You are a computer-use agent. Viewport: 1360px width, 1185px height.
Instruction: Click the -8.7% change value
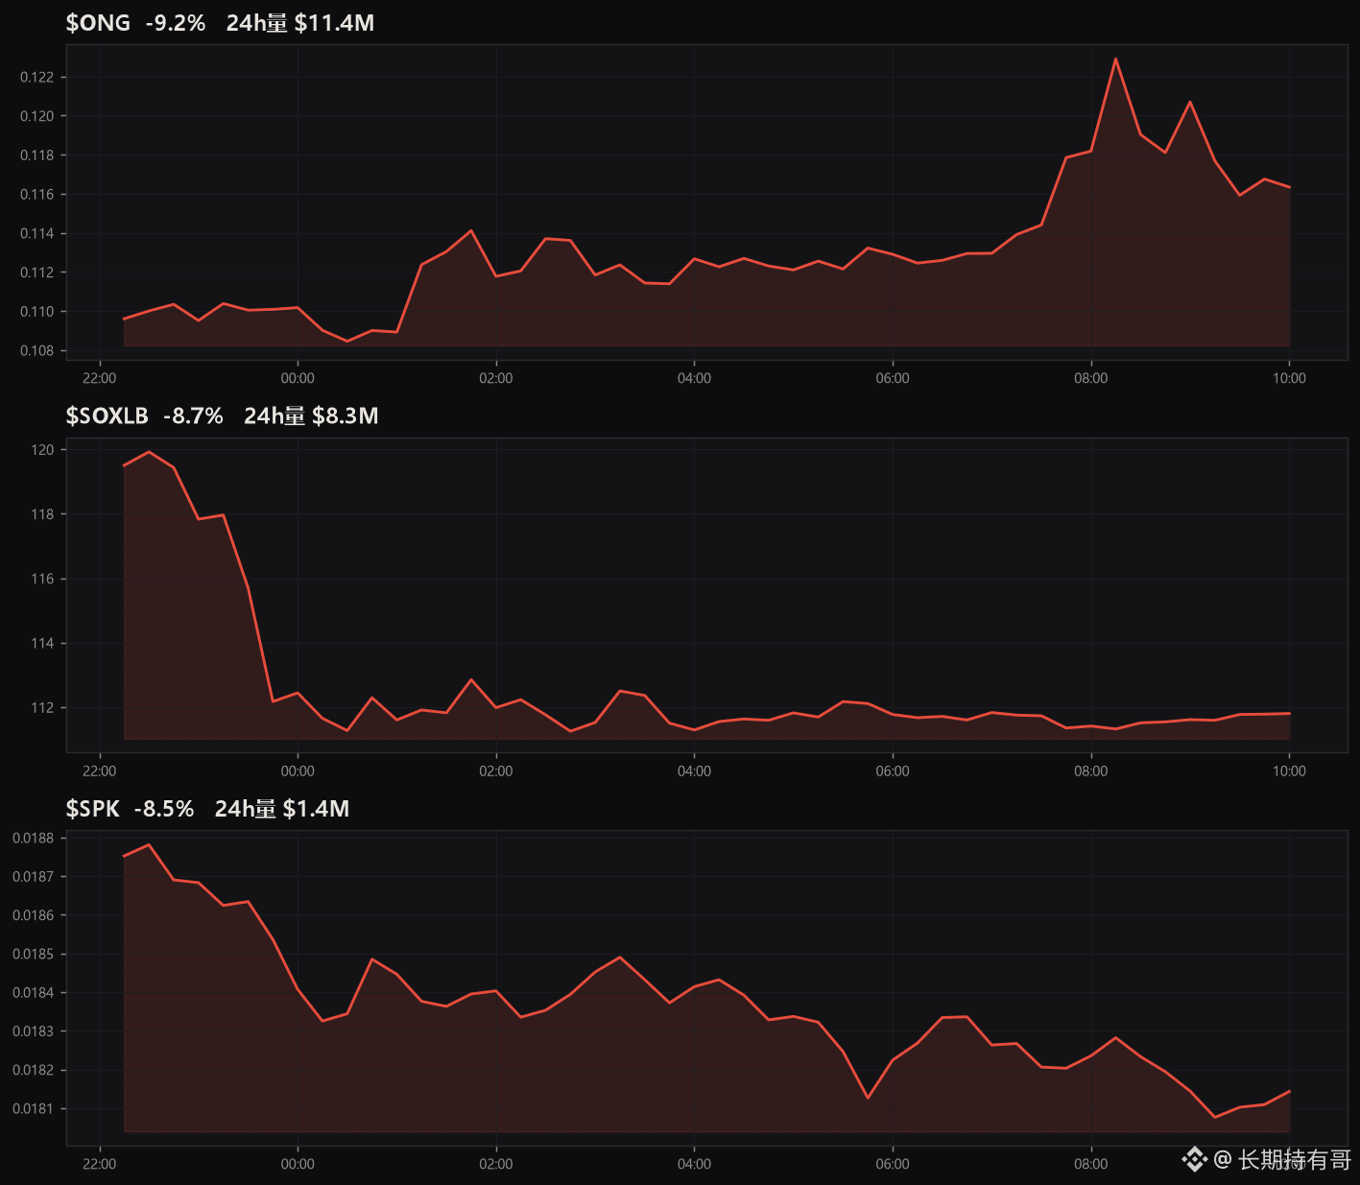coord(193,415)
